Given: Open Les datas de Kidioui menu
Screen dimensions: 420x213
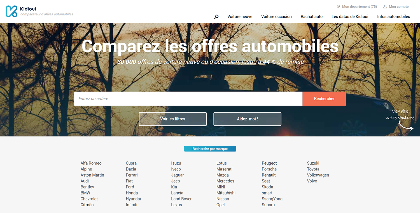Looking at the screenshot, I should point(350,17).
